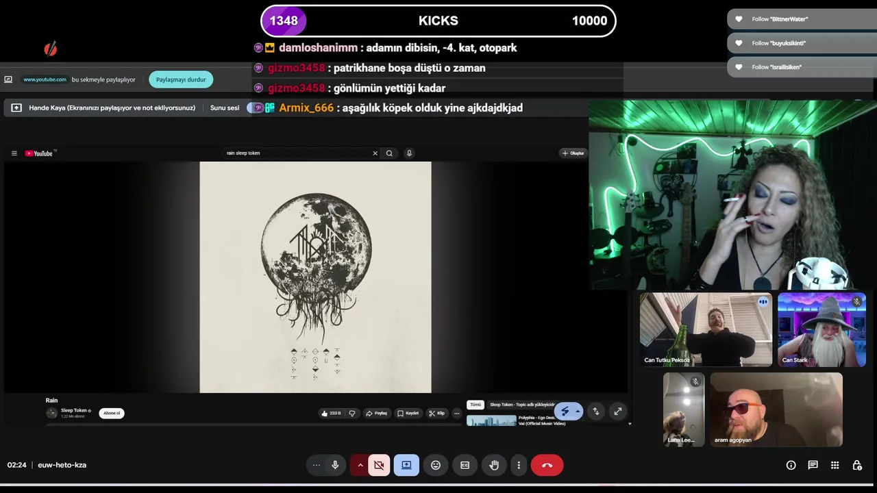Screen dimensions: 877x493
Task: Click the heart icon beside BittnerWater
Action: [x=739, y=19]
